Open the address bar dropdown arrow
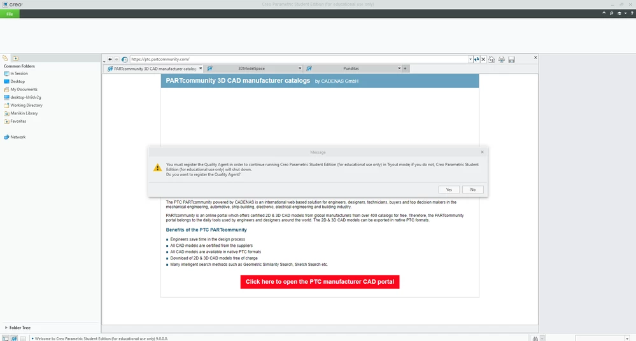The width and height of the screenshot is (636, 341). 470,60
